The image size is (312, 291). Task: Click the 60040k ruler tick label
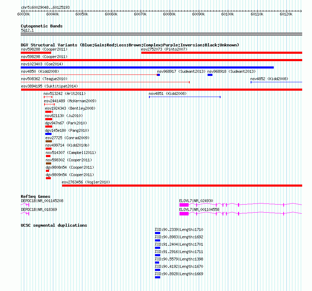(x=53, y=14)
